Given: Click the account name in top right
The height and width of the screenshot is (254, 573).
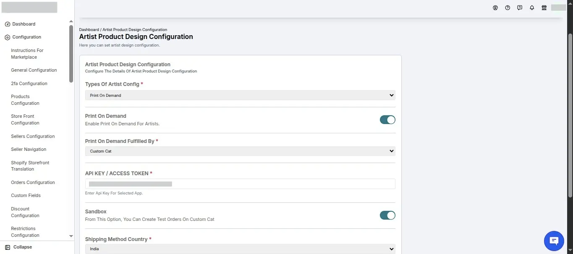Looking at the screenshot, I should 558,8.
